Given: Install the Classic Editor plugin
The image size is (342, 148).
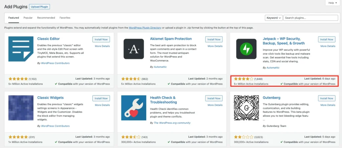Looking at the screenshot, I should pyautogui.click(x=101, y=39).
